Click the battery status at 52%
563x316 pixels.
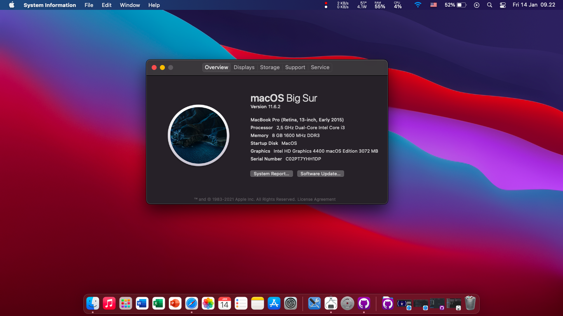(x=455, y=5)
